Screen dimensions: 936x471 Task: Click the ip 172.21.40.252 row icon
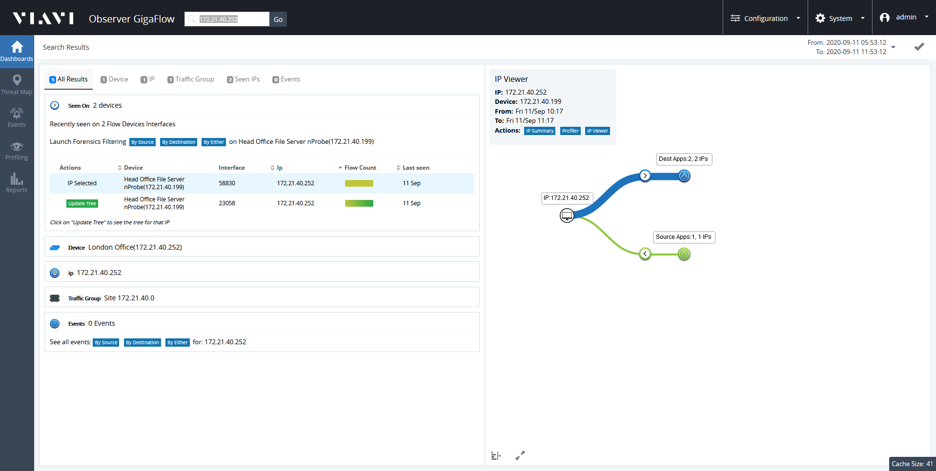pyautogui.click(x=55, y=273)
